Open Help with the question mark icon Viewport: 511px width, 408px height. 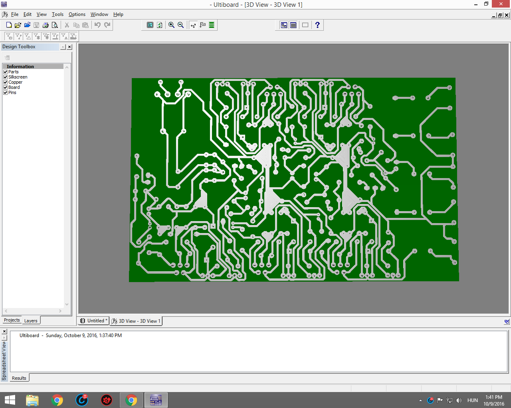[317, 25]
